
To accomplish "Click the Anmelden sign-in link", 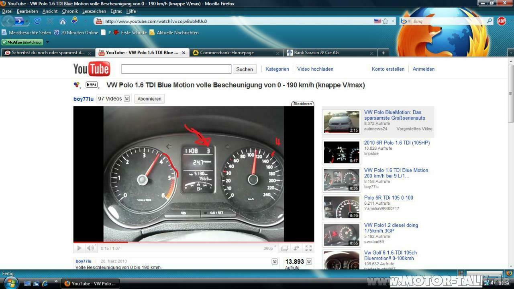I will click(424, 69).
